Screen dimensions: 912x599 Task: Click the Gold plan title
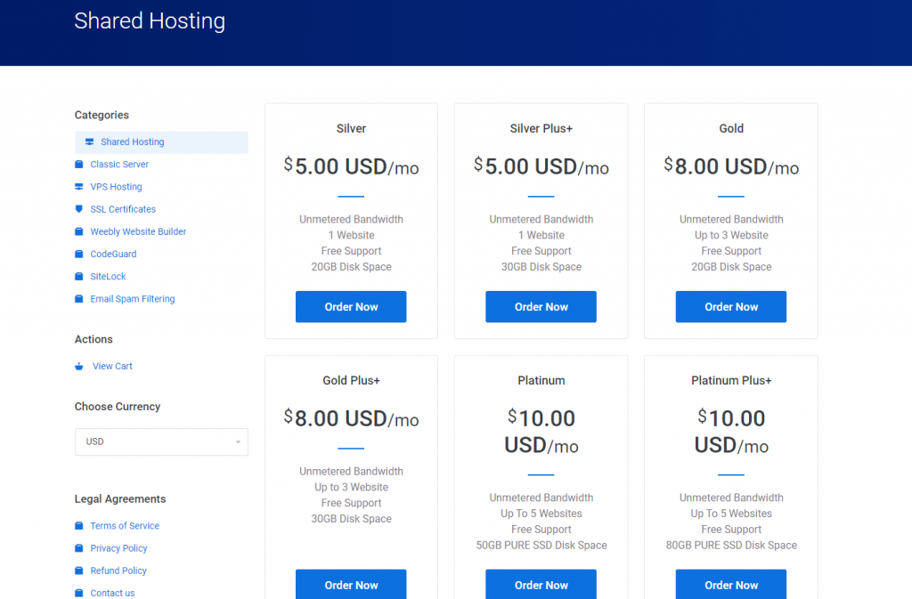coord(731,128)
